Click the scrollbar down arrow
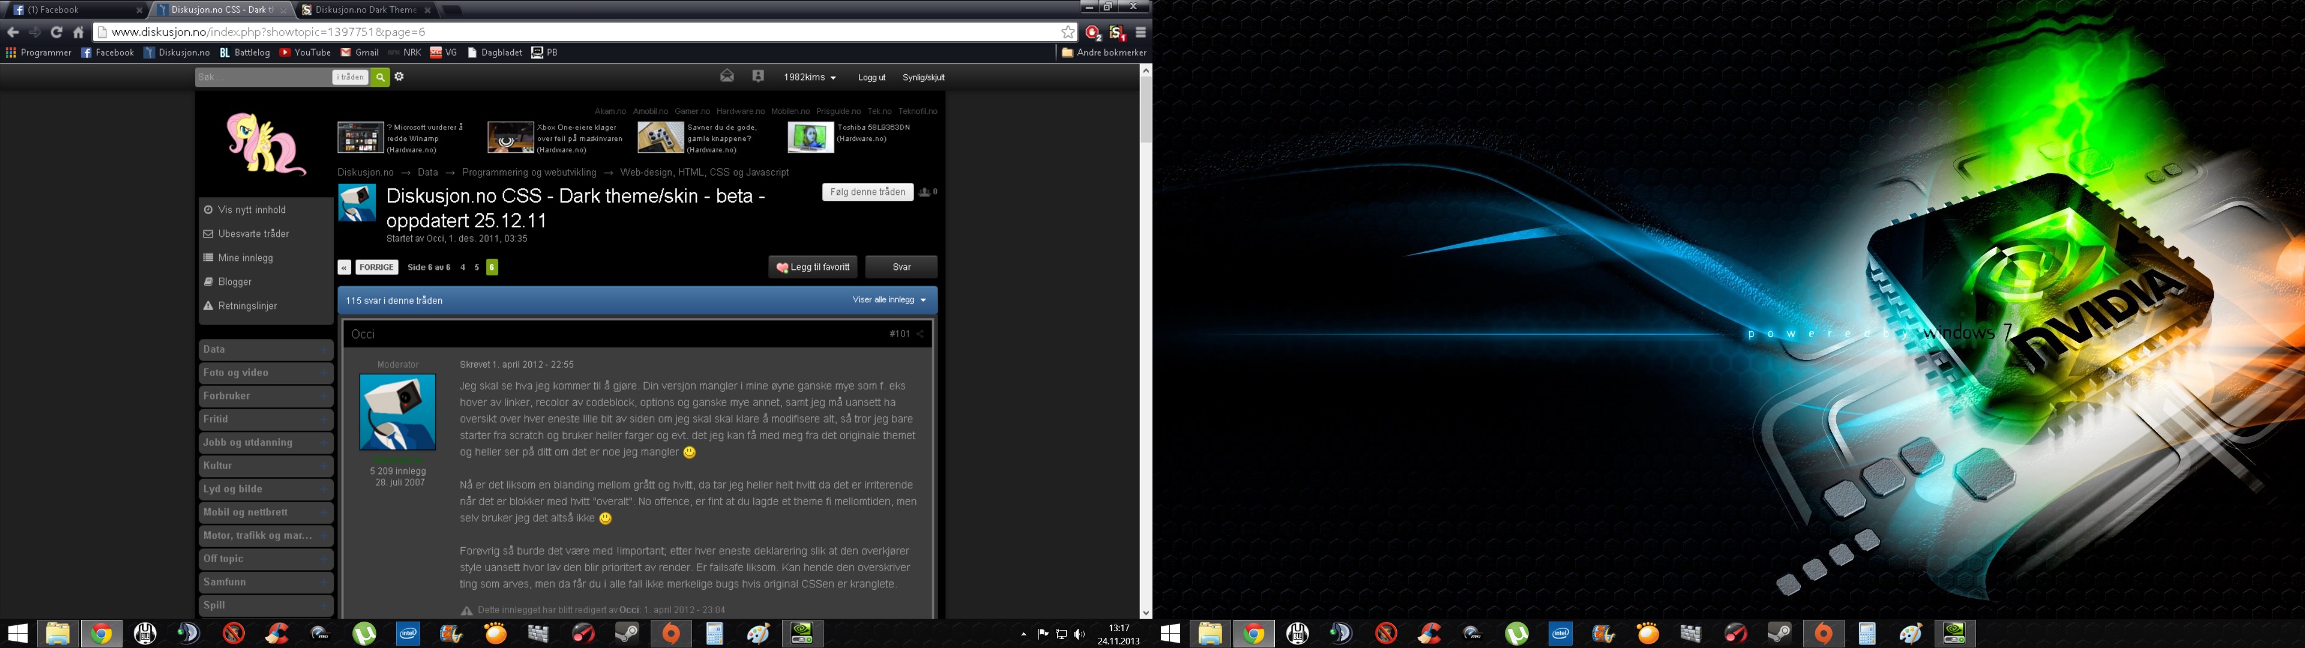The width and height of the screenshot is (2305, 648). pyautogui.click(x=1145, y=613)
